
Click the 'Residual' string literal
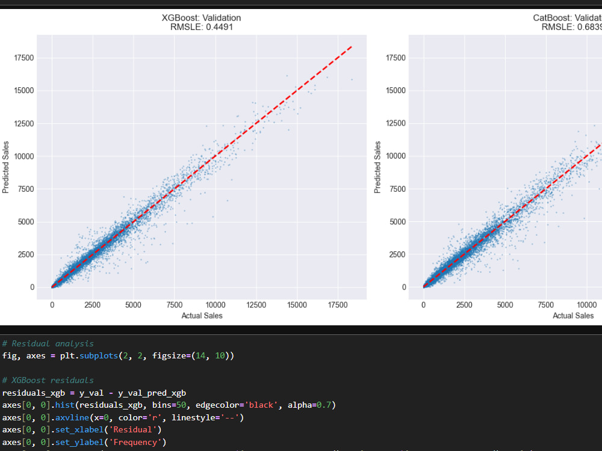(133, 429)
